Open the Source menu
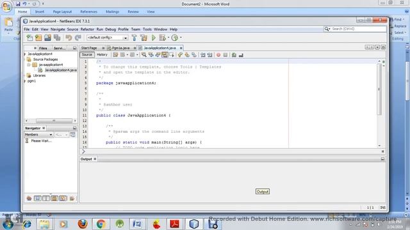410x230 pixels. (x=72, y=29)
